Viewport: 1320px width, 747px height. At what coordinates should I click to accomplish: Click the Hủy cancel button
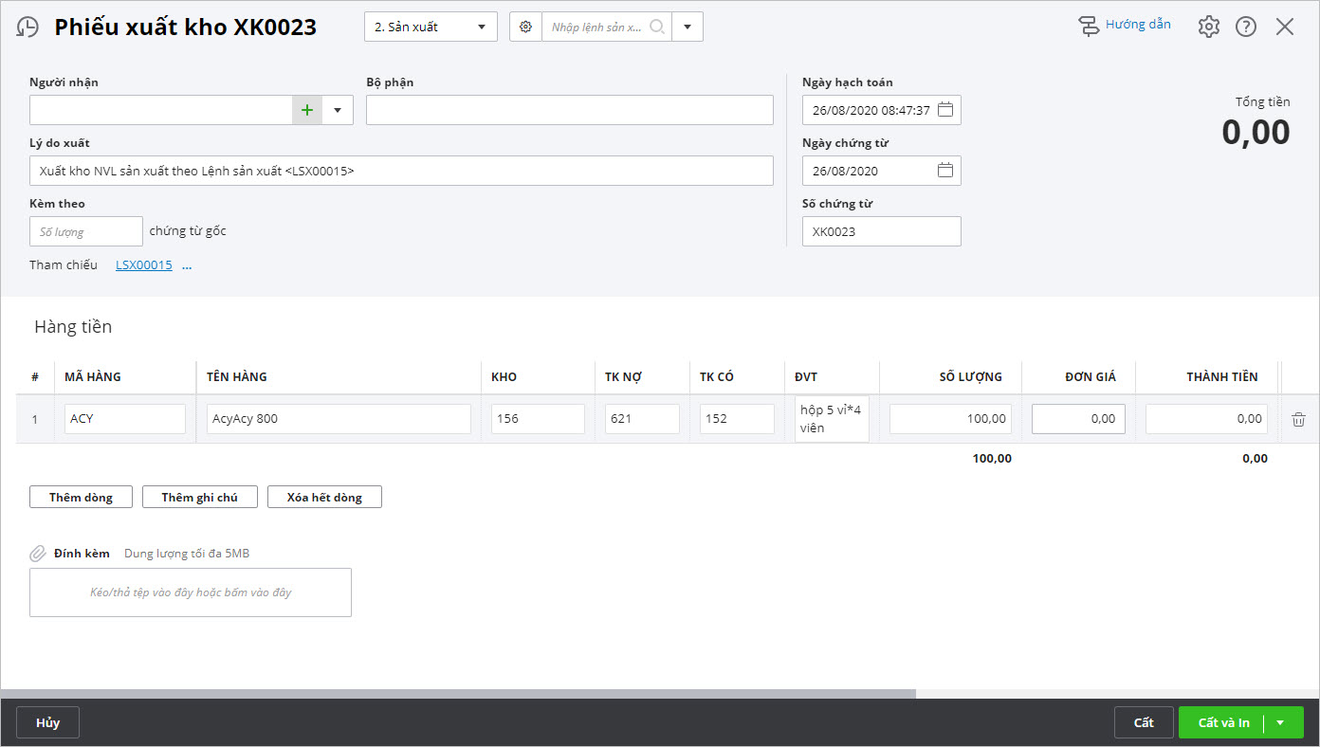point(47,722)
